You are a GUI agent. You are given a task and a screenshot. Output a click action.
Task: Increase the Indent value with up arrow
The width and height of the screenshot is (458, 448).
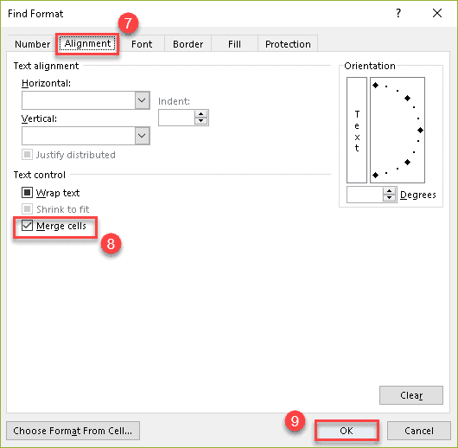[x=201, y=114]
